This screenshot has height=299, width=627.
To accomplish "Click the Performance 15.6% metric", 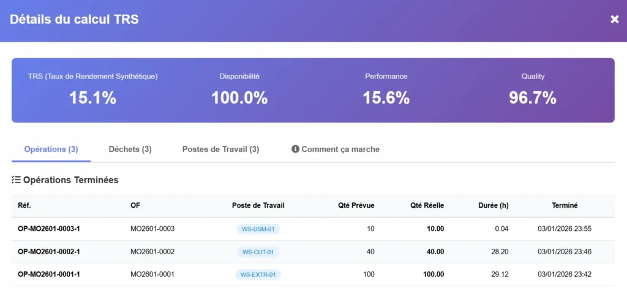I will pyautogui.click(x=386, y=97).
